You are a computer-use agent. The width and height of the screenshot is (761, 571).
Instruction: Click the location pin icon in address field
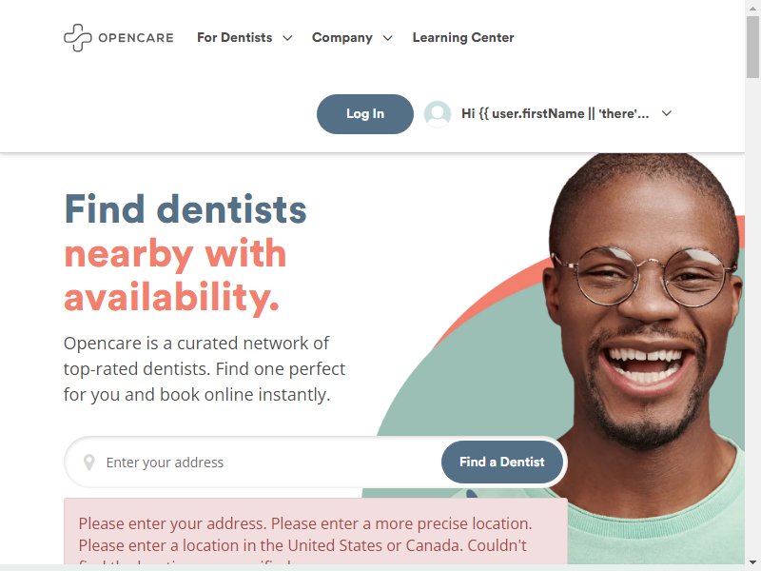pos(88,463)
